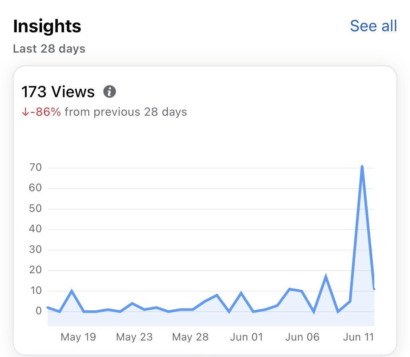Select the Jun 11 axis label
This screenshot has width=410, height=357.
pyautogui.click(x=358, y=337)
